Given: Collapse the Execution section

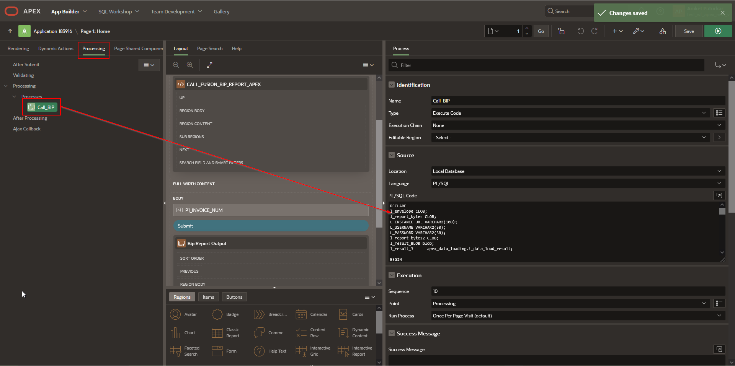Looking at the screenshot, I should (392, 275).
